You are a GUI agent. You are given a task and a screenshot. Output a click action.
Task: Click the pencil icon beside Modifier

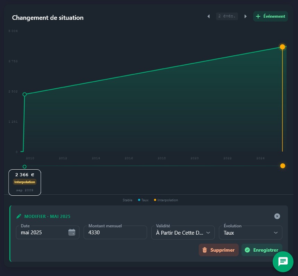coord(19,216)
